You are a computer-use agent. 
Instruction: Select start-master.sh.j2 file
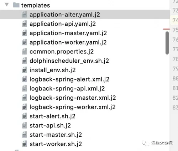point(56,135)
